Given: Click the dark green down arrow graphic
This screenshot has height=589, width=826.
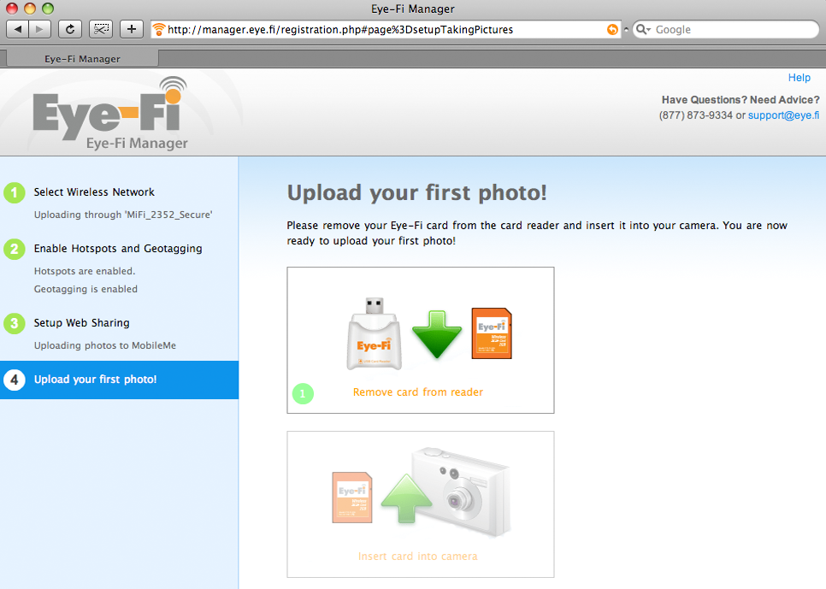Looking at the screenshot, I should click(437, 335).
